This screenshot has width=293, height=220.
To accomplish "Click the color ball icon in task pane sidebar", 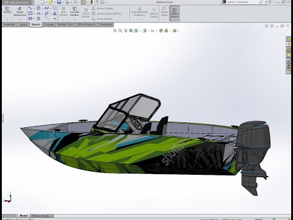I will 289,66.
